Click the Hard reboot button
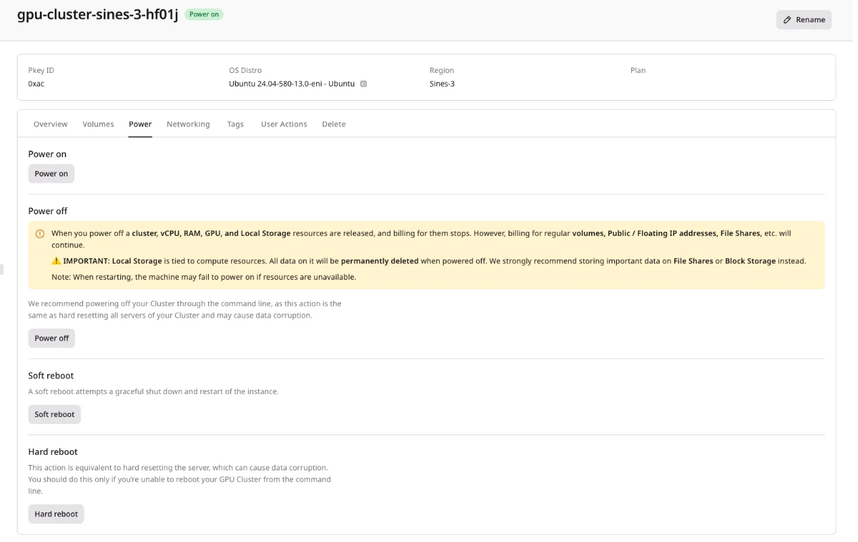 [x=56, y=514]
